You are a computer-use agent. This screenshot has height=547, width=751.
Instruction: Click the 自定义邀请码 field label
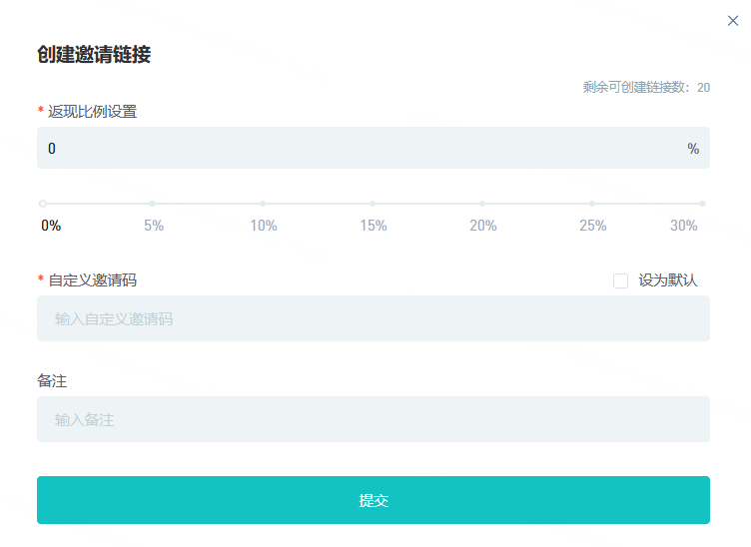tap(92, 280)
